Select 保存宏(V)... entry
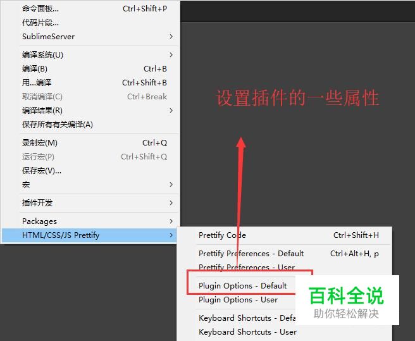The image size is (415, 341). tap(90, 171)
